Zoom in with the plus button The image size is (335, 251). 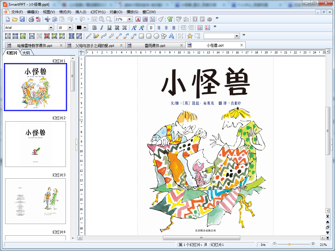(313, 244)
